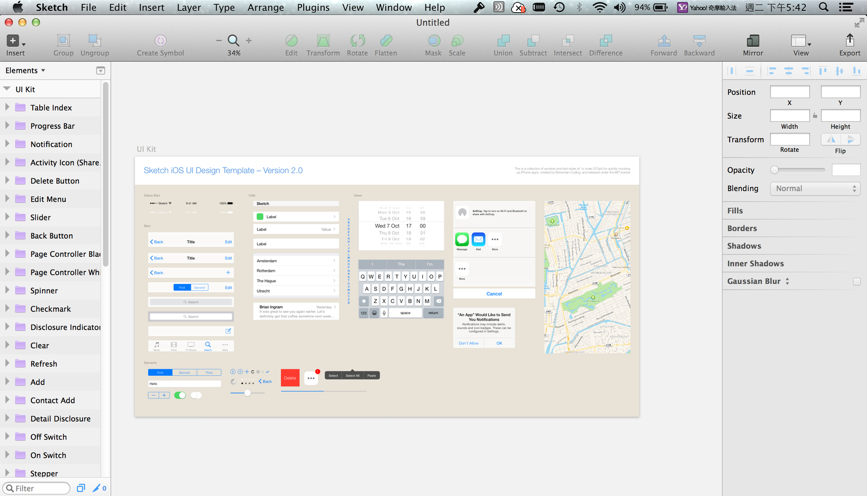Open the Layer menu
867x496 pixels.
[189, 7]
